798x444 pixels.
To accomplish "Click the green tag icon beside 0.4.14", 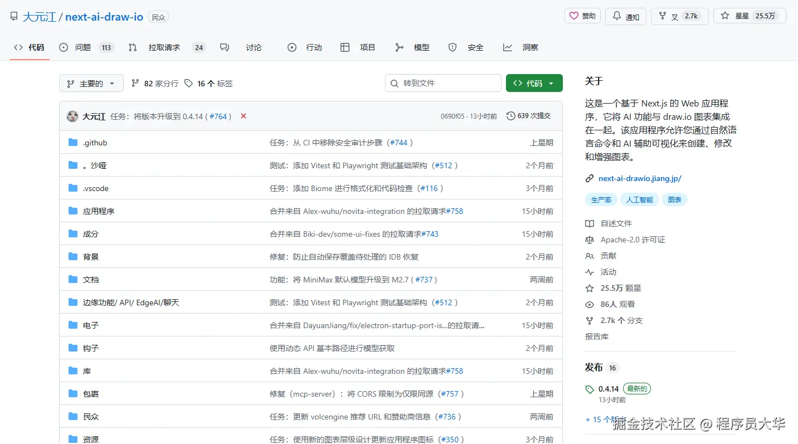I will 590,389.
